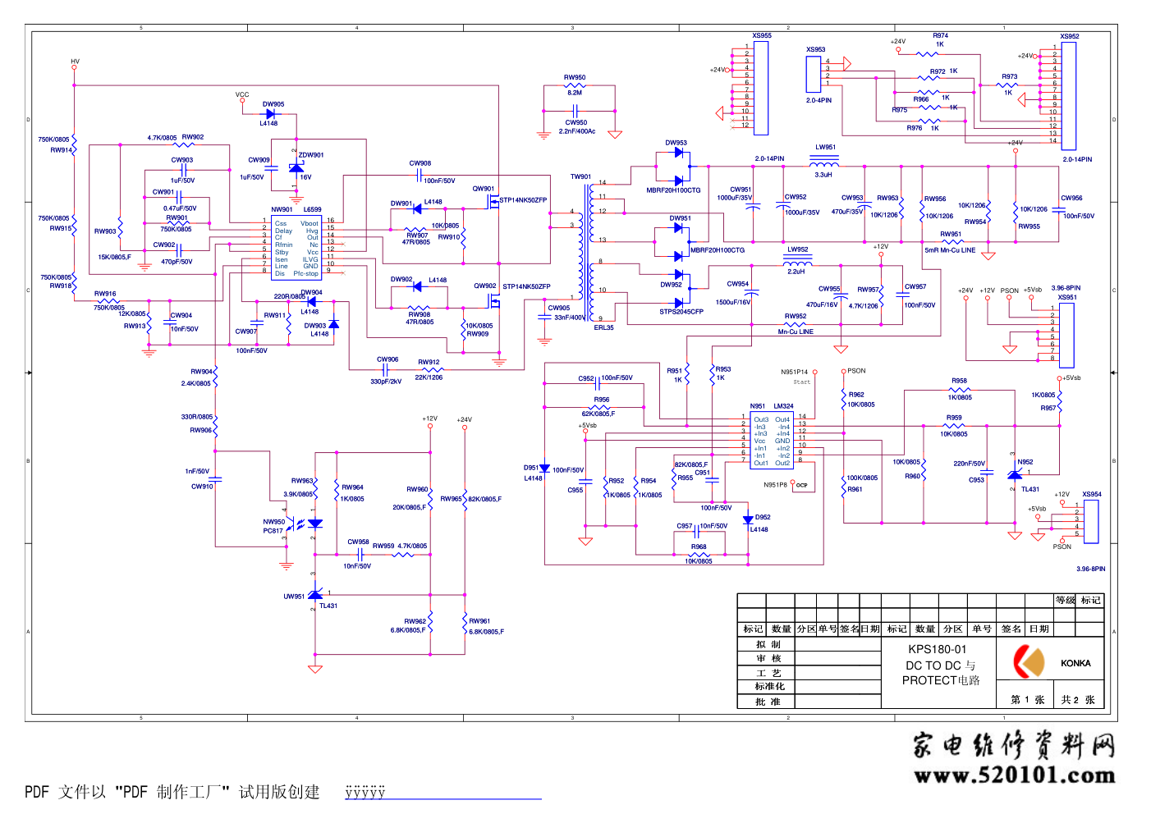Click the RW912 22K/1206 resistor label
This screenshot has height=814, width=1151.
(x=429, y=369)
